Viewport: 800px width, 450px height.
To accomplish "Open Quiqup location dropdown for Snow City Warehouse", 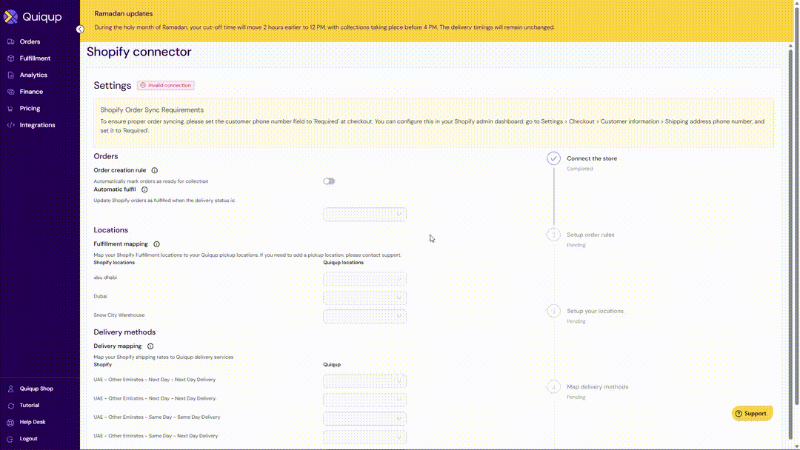I will click(364, 317).
